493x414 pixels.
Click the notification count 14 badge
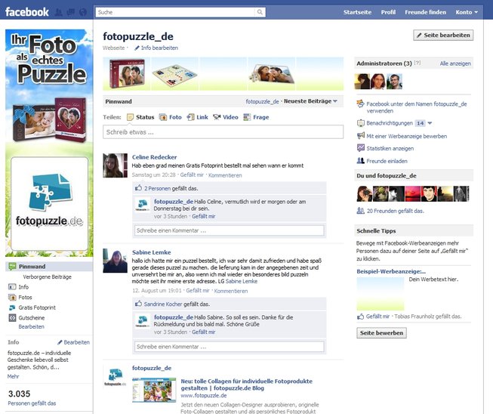pyautogui.click(x=420, y=123)
